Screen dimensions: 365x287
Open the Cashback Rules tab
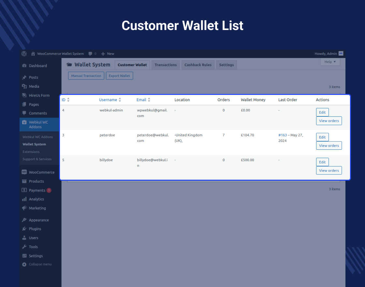click(198, 65)
